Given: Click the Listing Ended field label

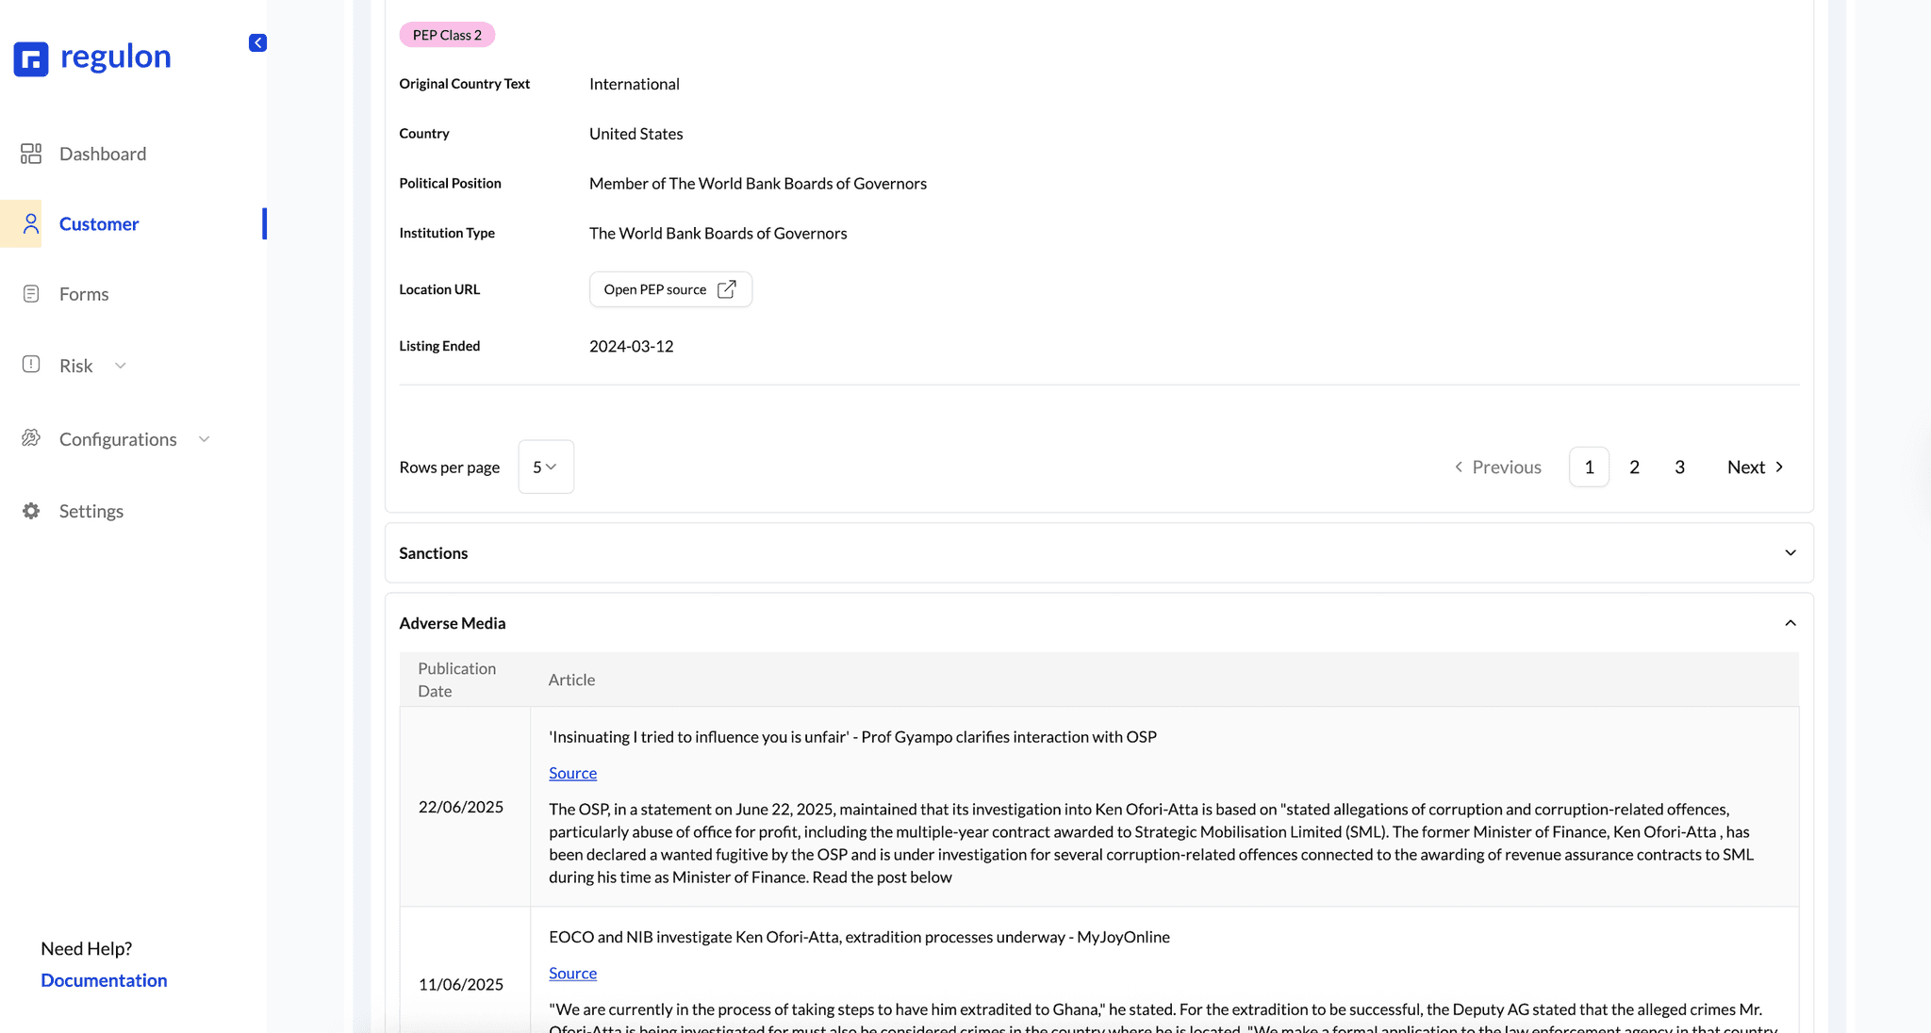Looking at the screenshot, I should pos(439,346).
